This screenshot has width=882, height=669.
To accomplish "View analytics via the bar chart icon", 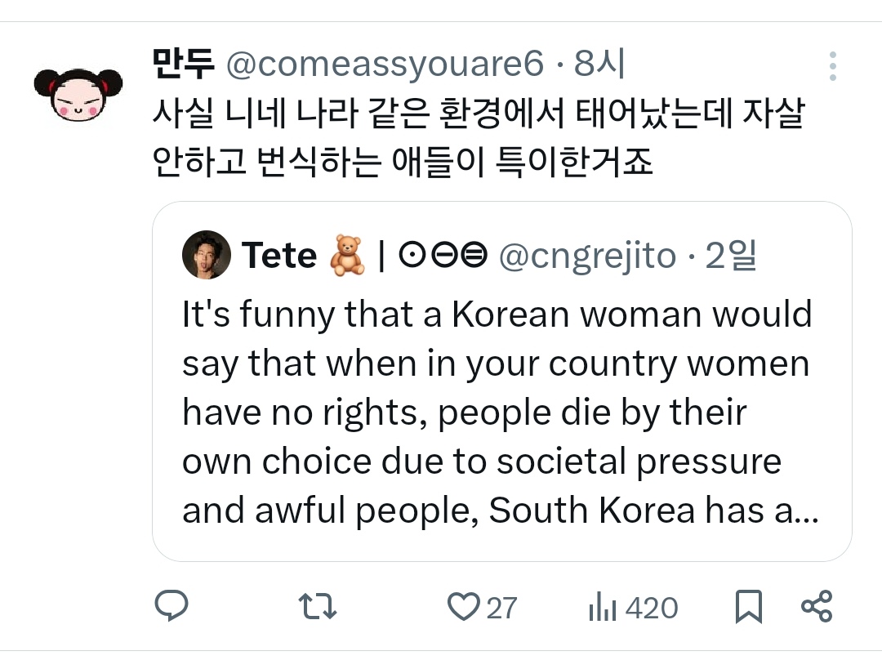I will pyautogui.click(x=602, y=608).
